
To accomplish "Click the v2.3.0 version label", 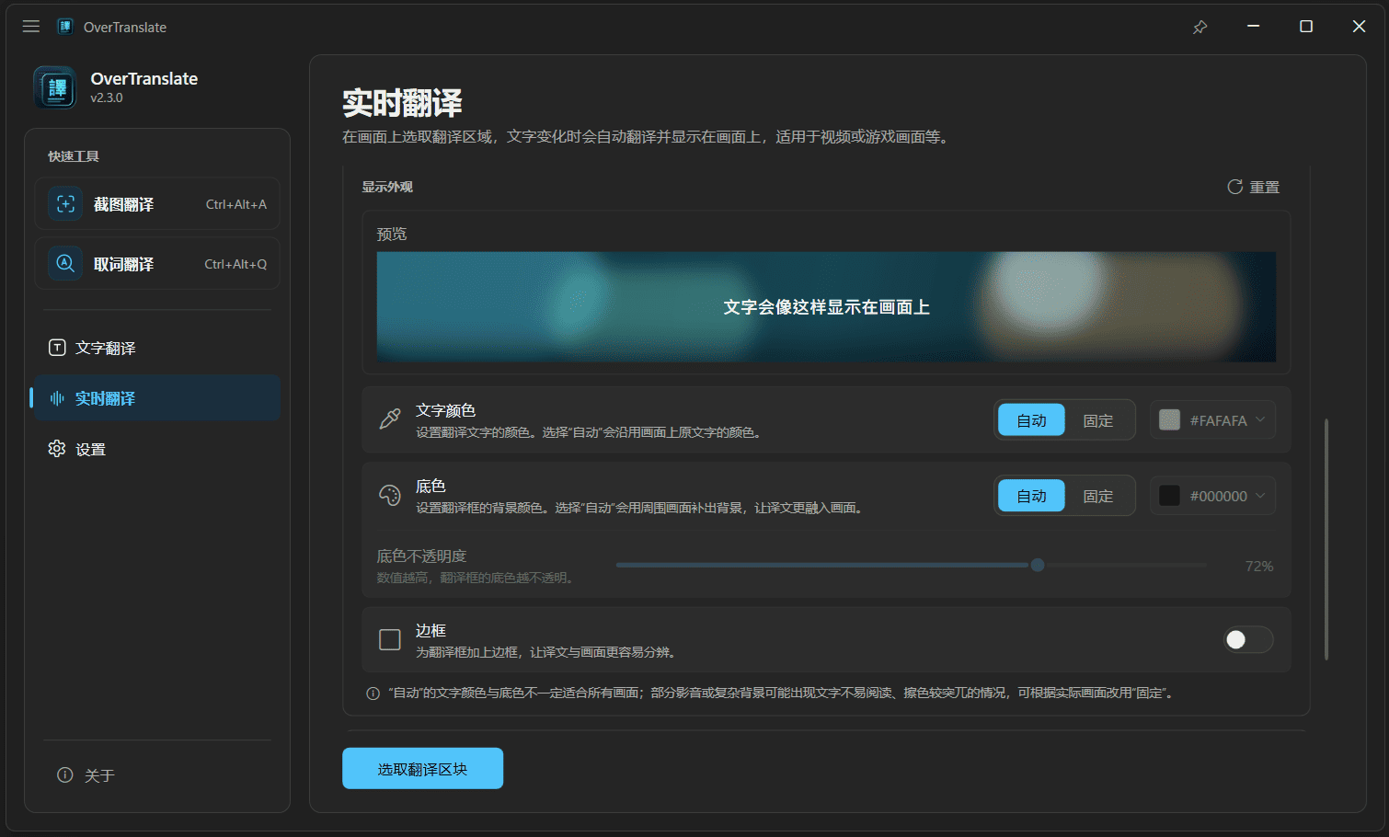I will [x=107, y=97].
